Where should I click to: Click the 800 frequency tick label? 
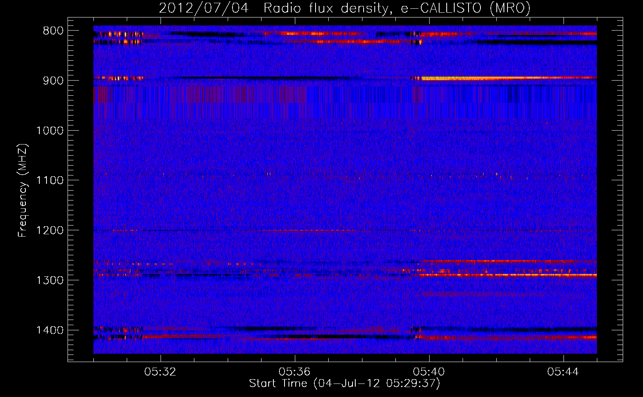[53, 31]
